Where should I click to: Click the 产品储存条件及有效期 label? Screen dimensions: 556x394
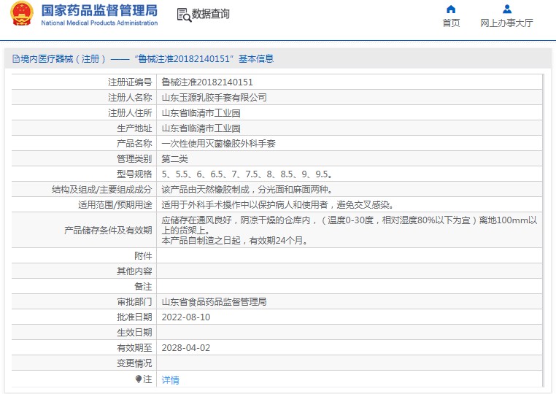108,230
